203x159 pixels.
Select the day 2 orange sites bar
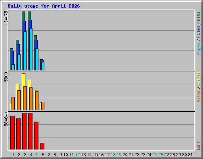pos(19,100)
